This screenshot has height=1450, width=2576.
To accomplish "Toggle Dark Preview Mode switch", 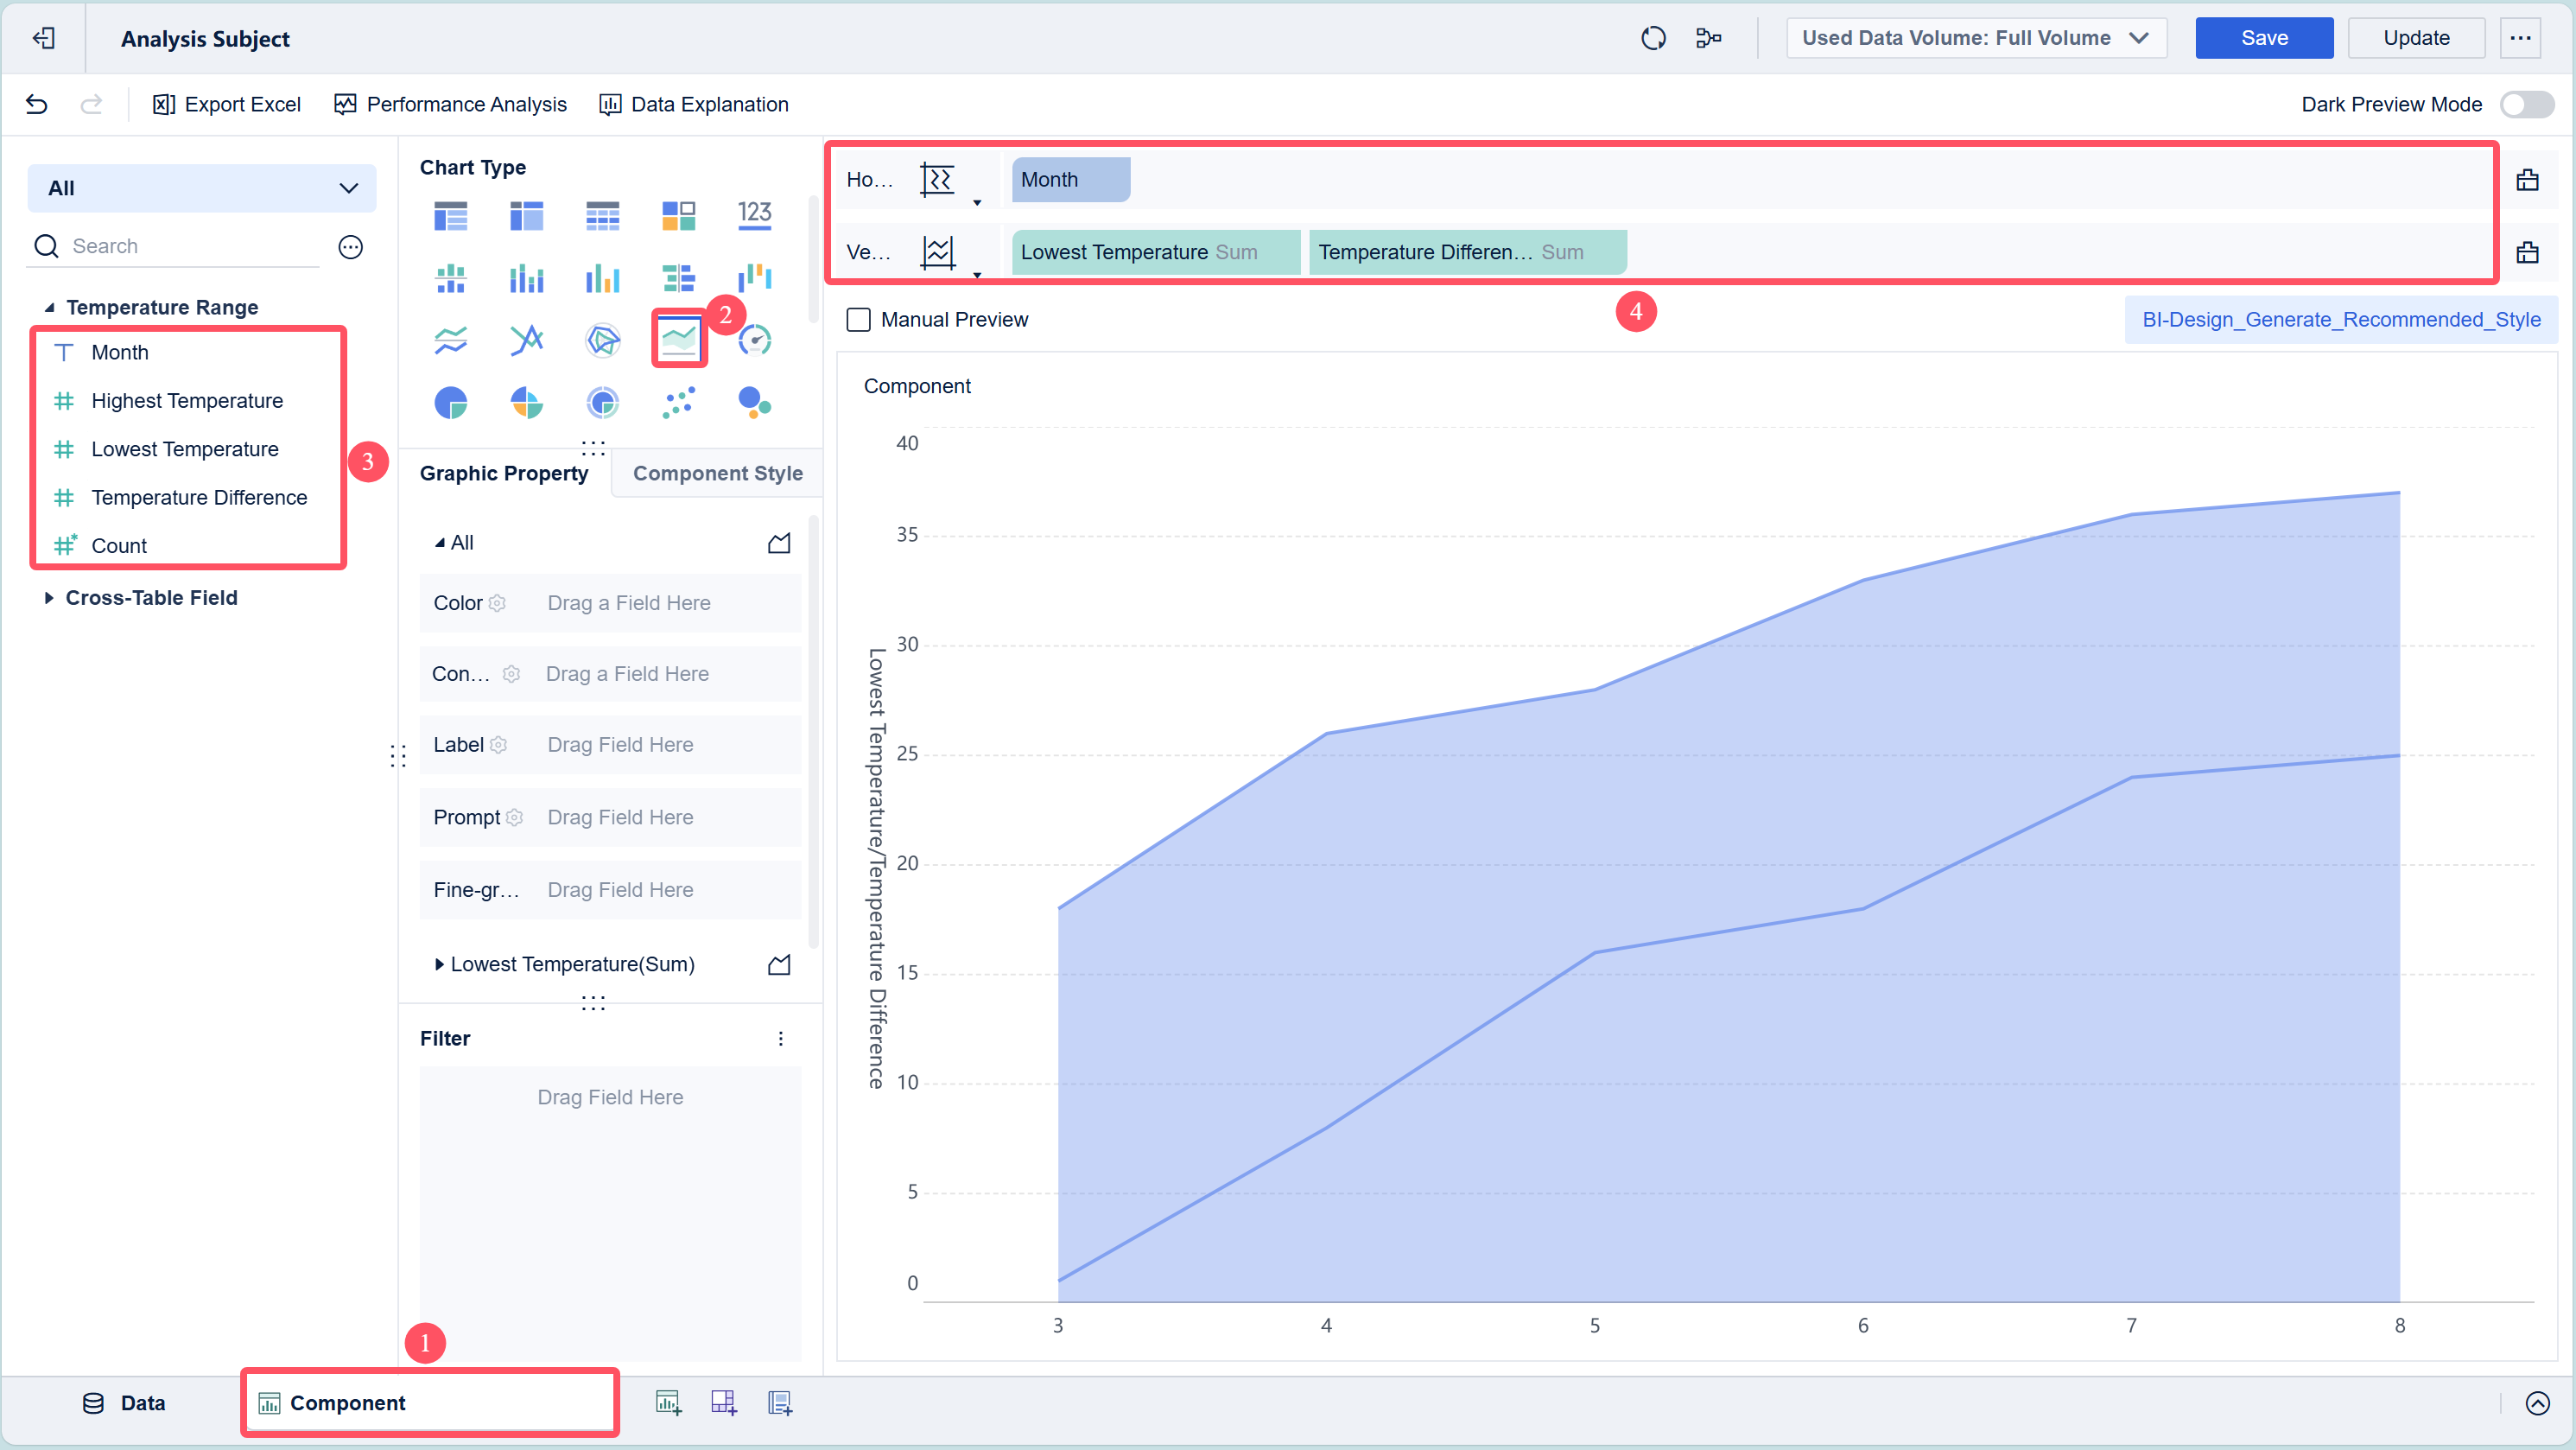I will pyautogui.click(x=2526, y=104).
